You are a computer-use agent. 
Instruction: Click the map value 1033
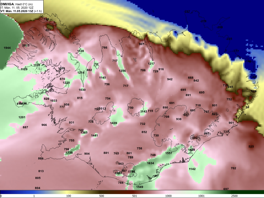click(x=54, y=101)
